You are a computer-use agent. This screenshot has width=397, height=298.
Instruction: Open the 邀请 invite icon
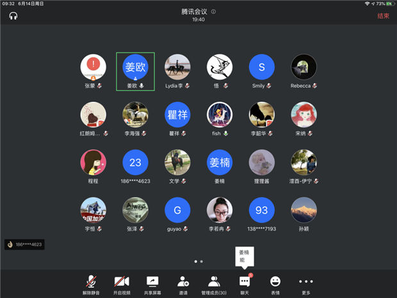[183, 285]
